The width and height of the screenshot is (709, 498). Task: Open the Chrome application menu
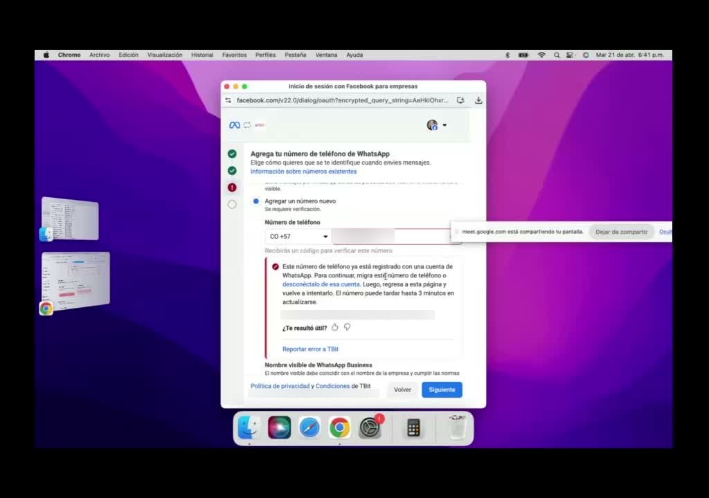(x=69, y=55)
